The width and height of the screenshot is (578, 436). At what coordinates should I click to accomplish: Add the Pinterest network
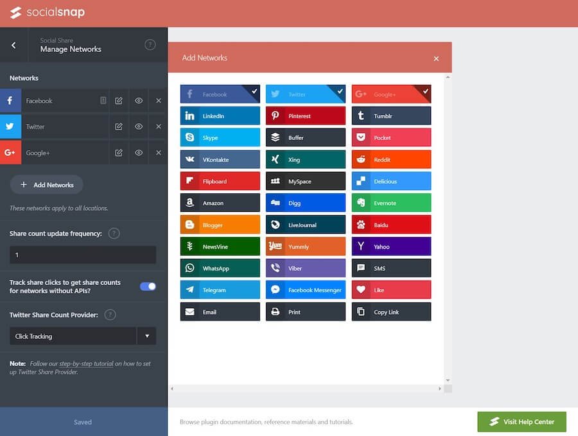pos(306,116)
